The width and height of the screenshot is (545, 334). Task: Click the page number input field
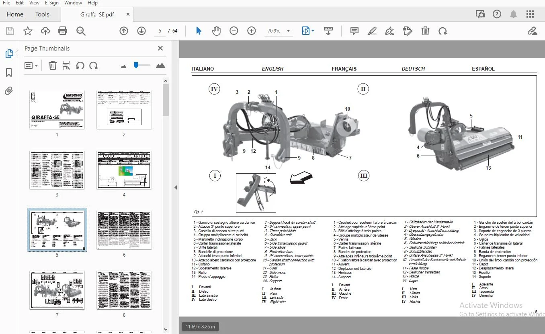pyautogui.click(x=160, y=31)
